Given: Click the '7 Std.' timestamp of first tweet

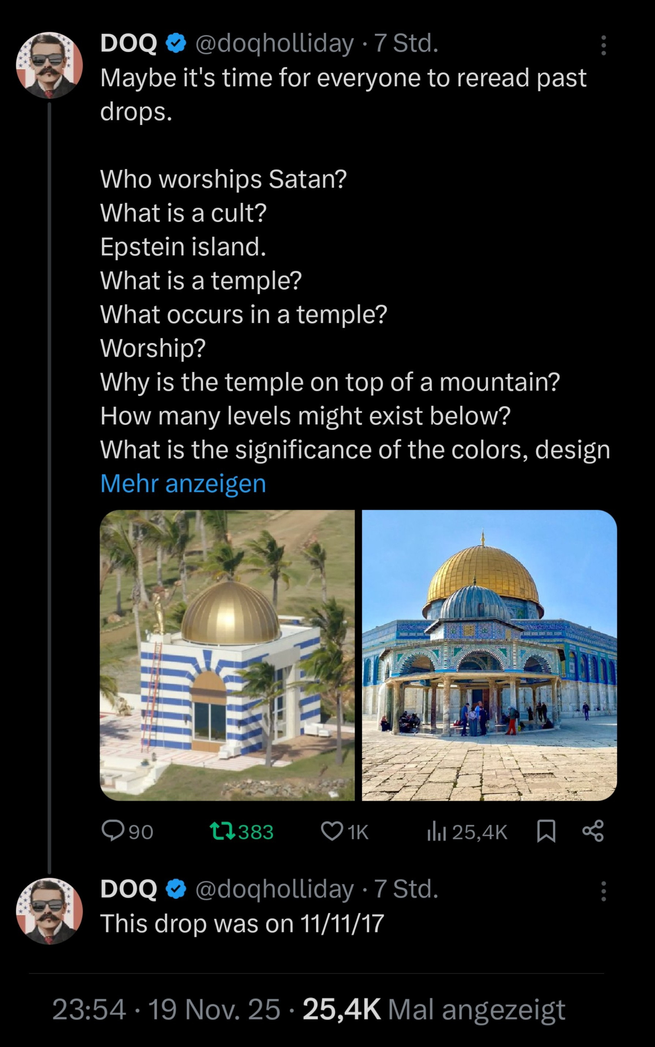Looking at the screenshot, I should pyautogui.click(x=406, y=44).
